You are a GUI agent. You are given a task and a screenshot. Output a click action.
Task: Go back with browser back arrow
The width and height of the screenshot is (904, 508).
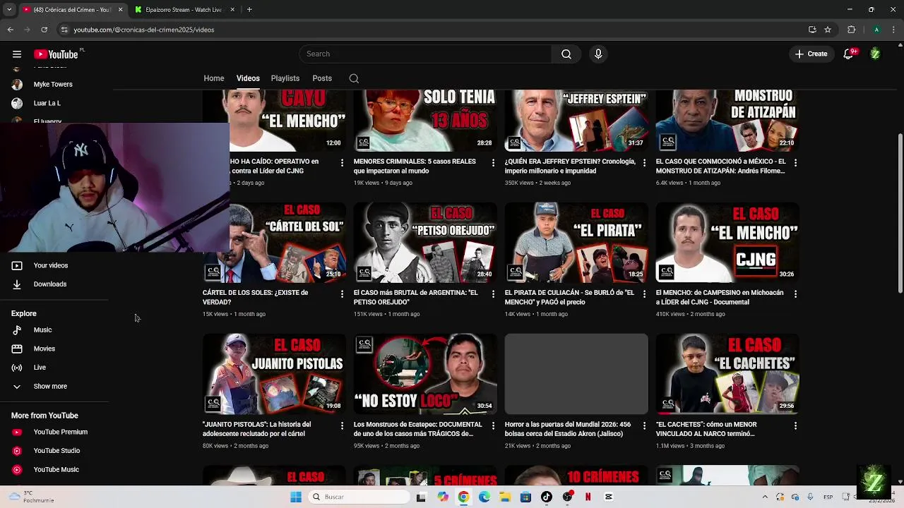tap(11, 30)
